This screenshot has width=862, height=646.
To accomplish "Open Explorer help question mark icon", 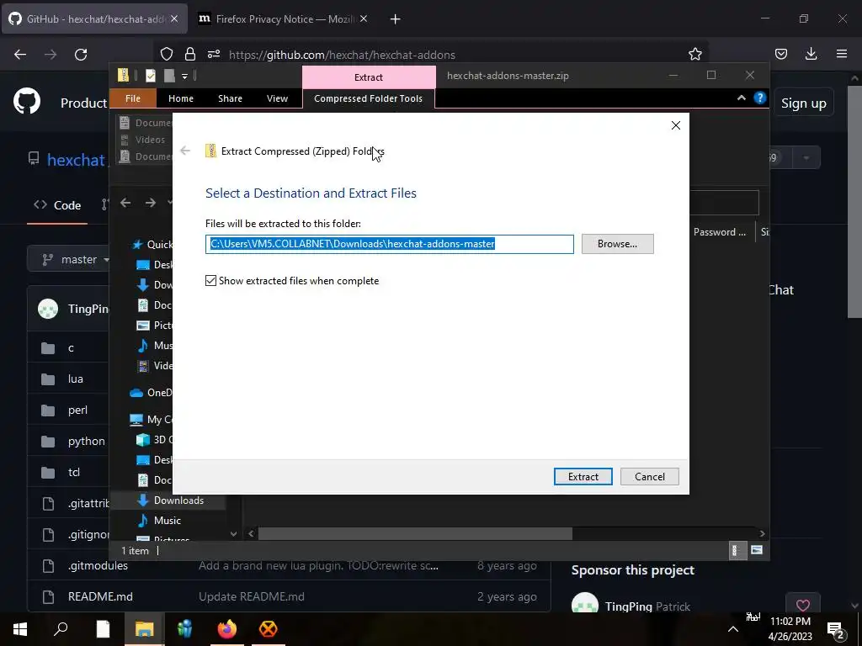I will [760, 98].
